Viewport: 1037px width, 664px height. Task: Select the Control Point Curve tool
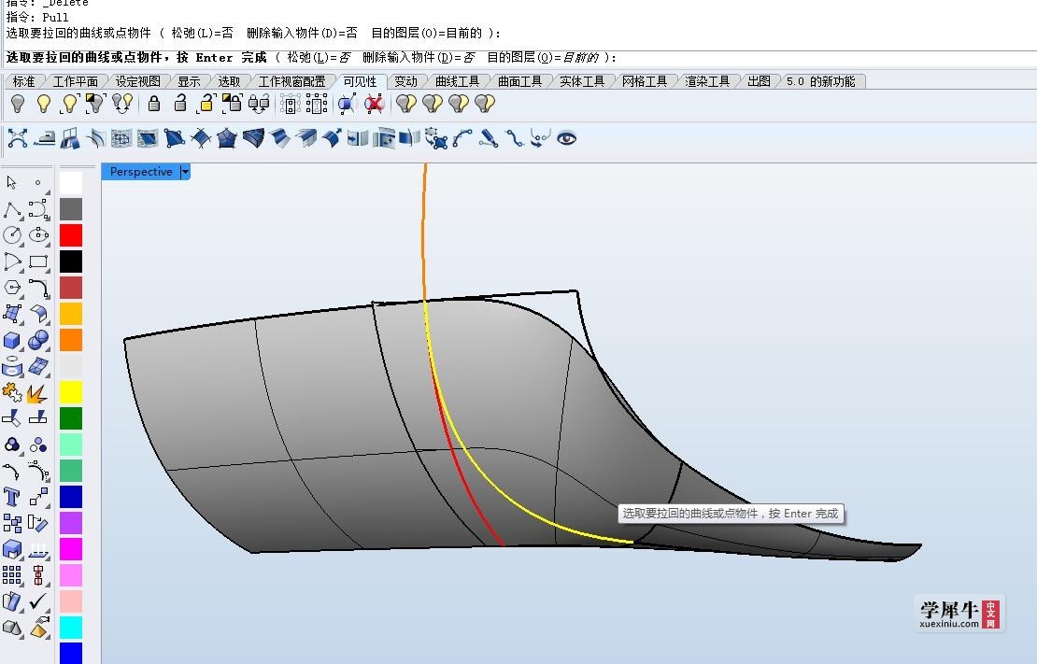[38, 209]
